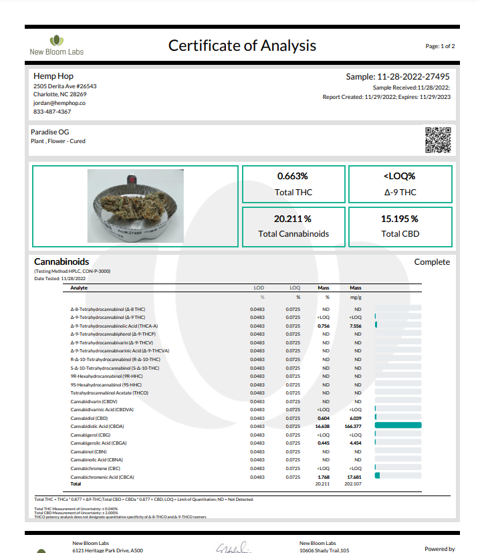Click the New Bloom Labs leaf logo
This screenshot has height=553, width=478.
pos(56,41)
